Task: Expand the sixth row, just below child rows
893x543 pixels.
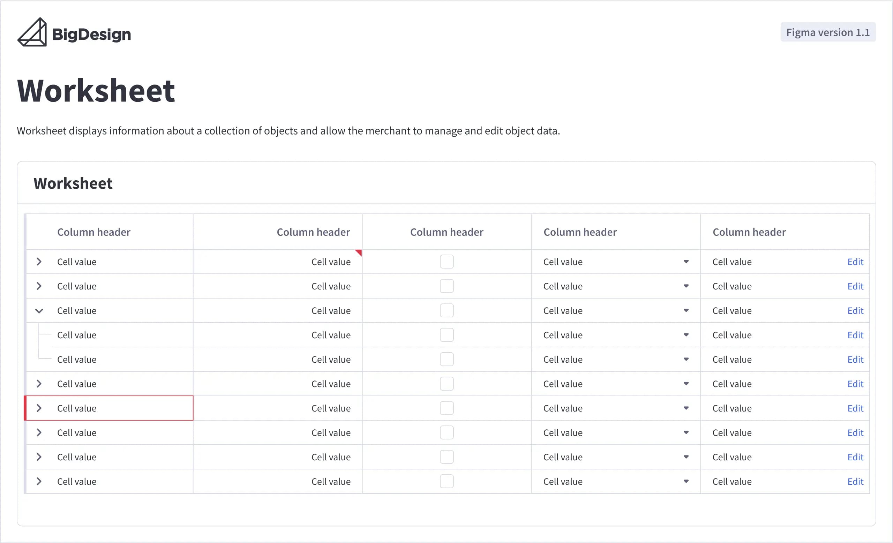Action: (x=39, y=384)
